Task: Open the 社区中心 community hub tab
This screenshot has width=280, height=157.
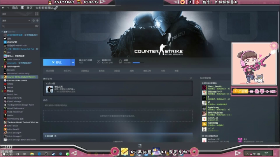Action: tap(67, 71)
